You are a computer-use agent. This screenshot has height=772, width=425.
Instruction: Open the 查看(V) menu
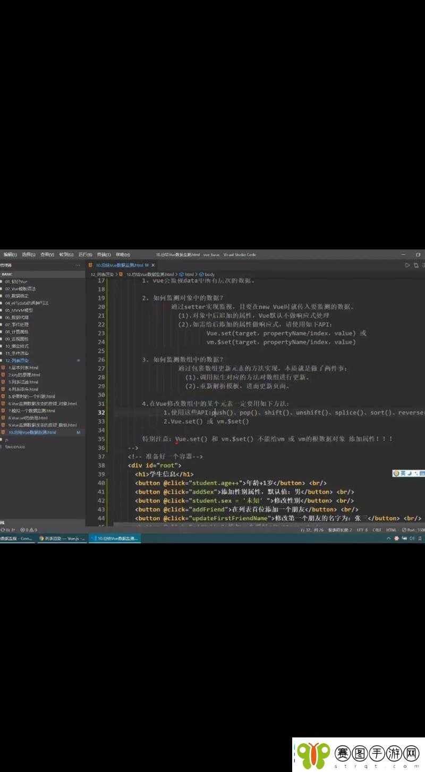point(48,254)
